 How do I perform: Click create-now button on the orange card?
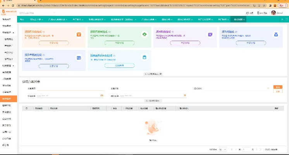[x=53, y=43]
